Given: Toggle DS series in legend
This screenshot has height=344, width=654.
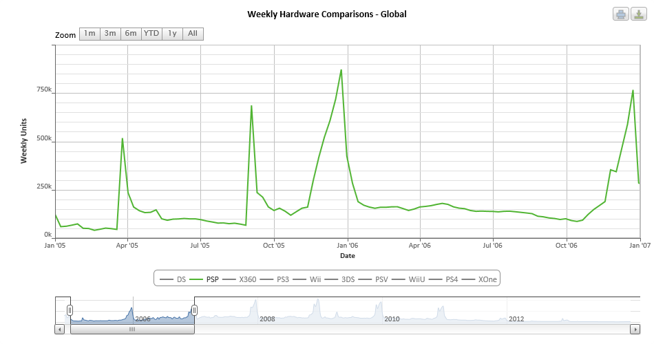Looking at the screenshot, I should (173, 279).
